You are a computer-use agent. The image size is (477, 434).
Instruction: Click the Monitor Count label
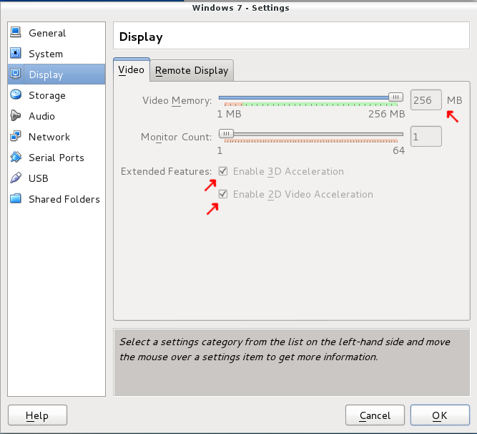[176, 137]
